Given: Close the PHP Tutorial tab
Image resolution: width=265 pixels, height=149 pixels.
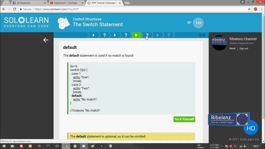Looking at the screenshot, I should click(120, 3).
